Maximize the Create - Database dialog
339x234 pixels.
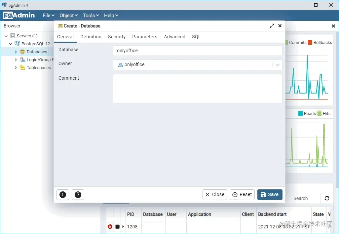pos(272,26)
